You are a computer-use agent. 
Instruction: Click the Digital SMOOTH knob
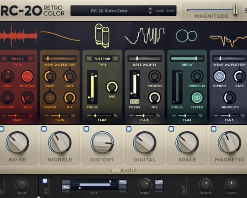click(155, 76)
